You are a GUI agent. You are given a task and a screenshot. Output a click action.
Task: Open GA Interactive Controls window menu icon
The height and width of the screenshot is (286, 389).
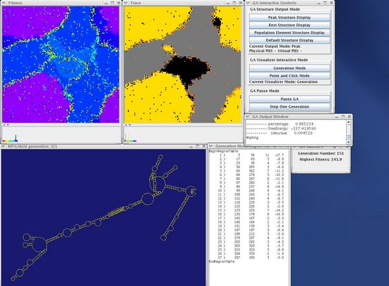[248, 3]
